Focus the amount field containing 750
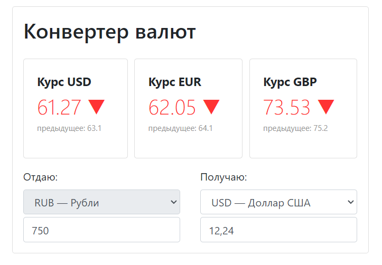The image size is (382, 265). pyautogui.click(x=101, y=230)
